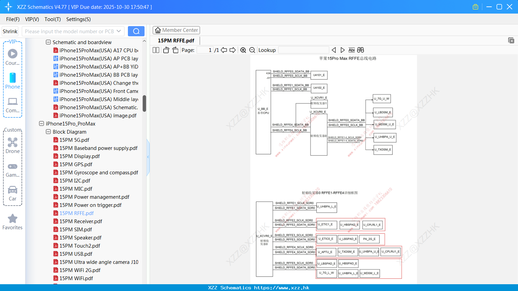518x291 pixels.
Task: Open the VIP(V) menu
Action: coord(32,19)
